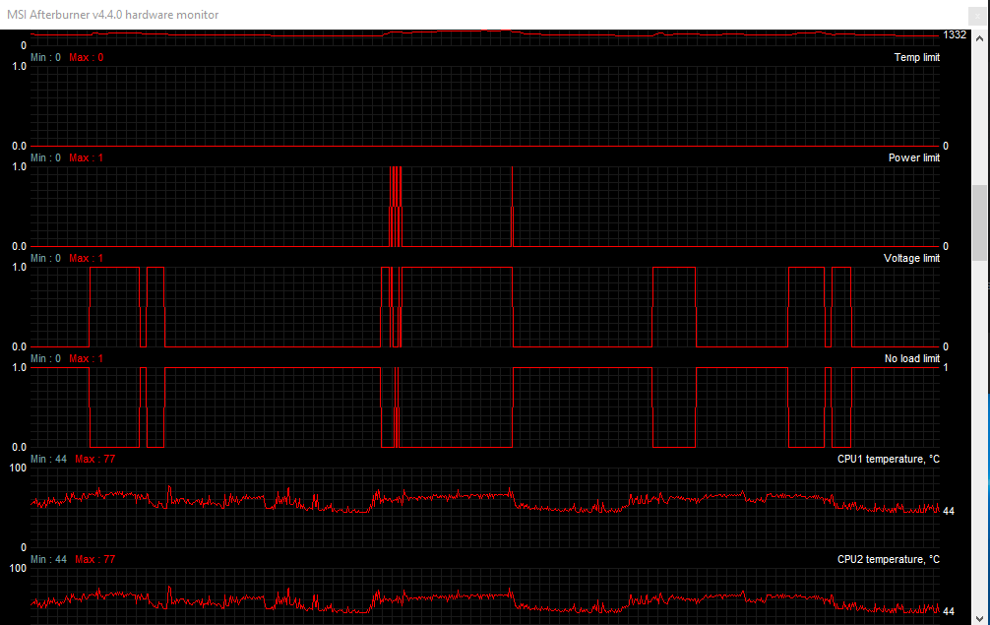Click current value 1 of No load limit
The width and height of the screenshot is (990, 625).
click(x=945, y=367)
